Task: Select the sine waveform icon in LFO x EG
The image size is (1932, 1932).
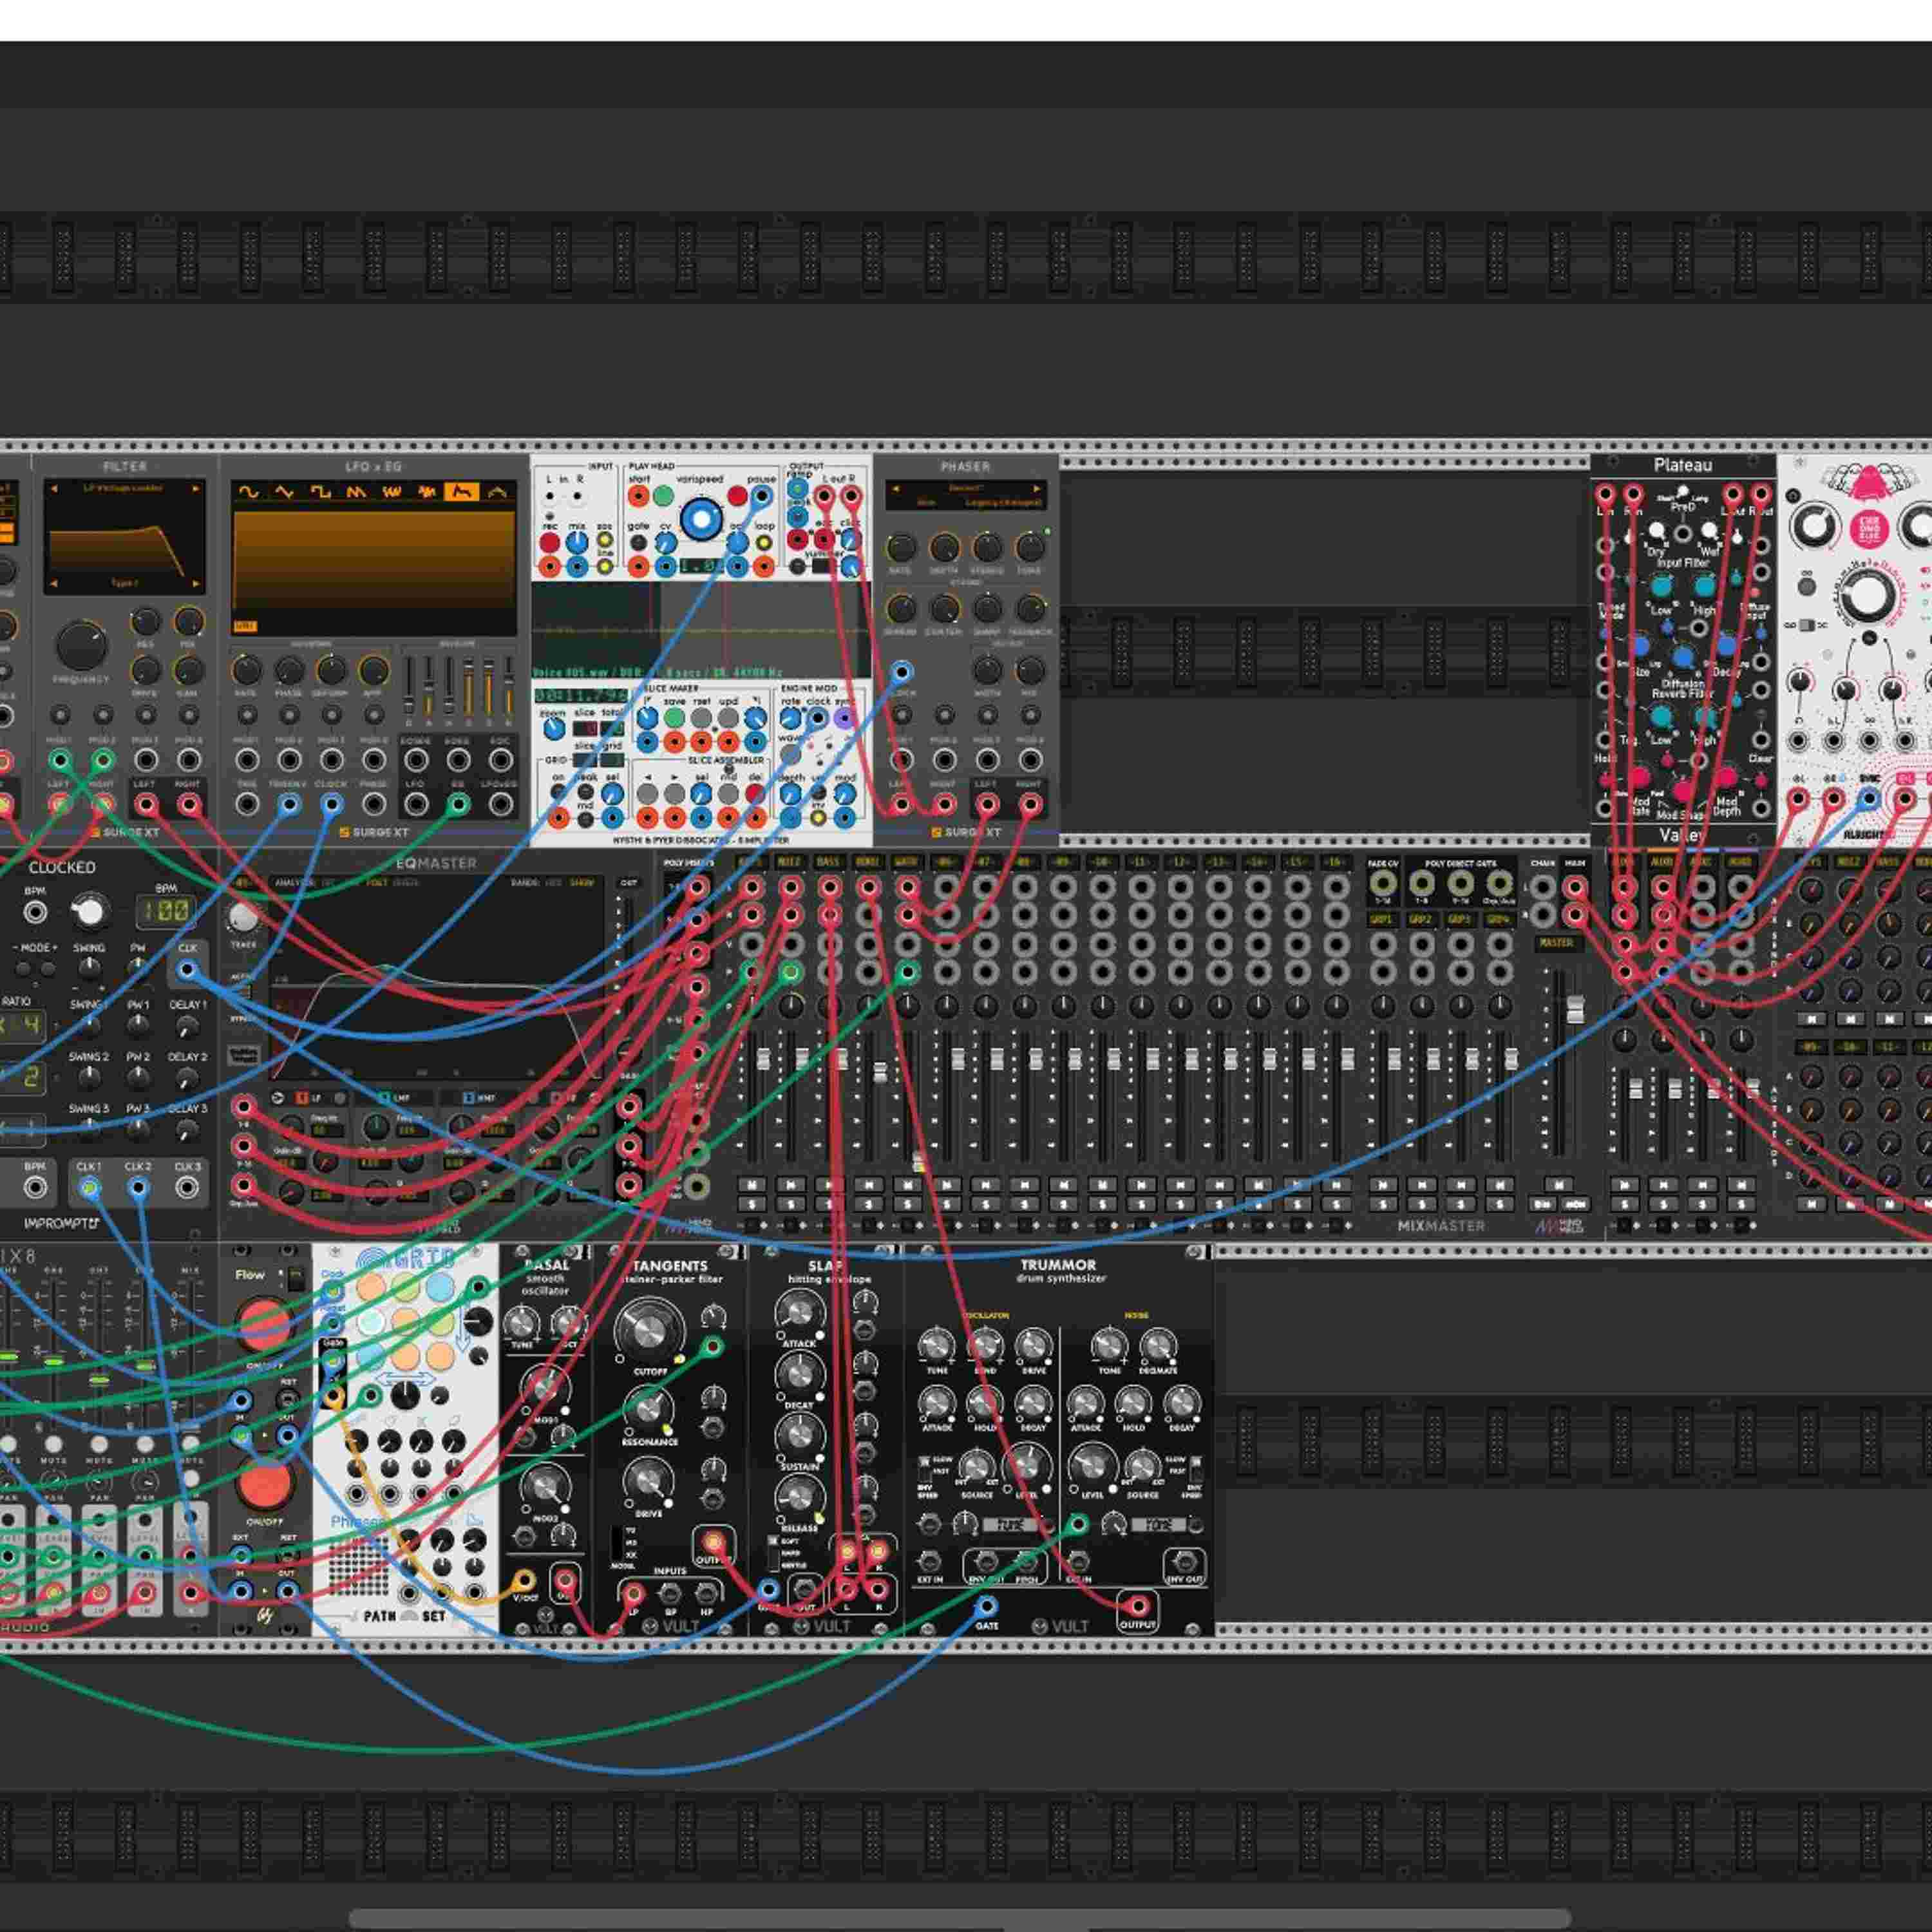Action: pos(249,492)
